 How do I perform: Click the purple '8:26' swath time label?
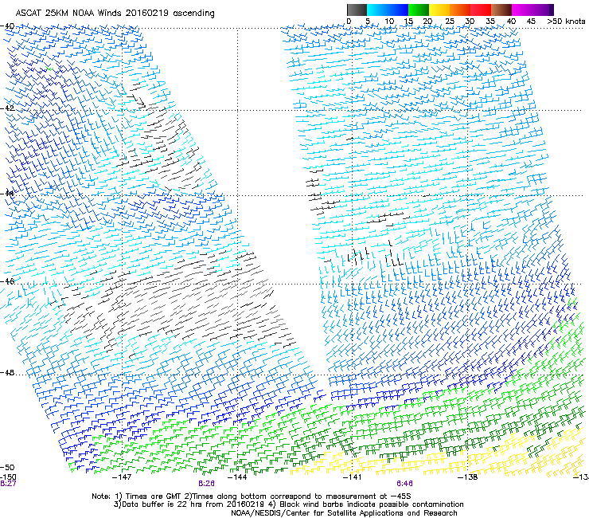207,484
